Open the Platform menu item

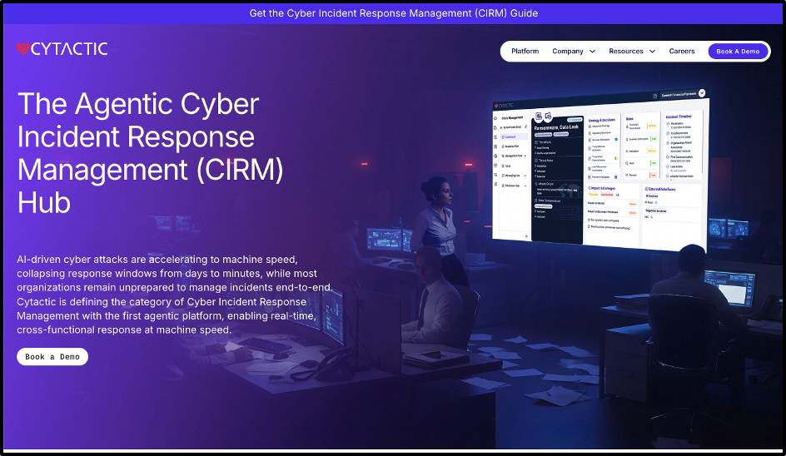point(525,51)
